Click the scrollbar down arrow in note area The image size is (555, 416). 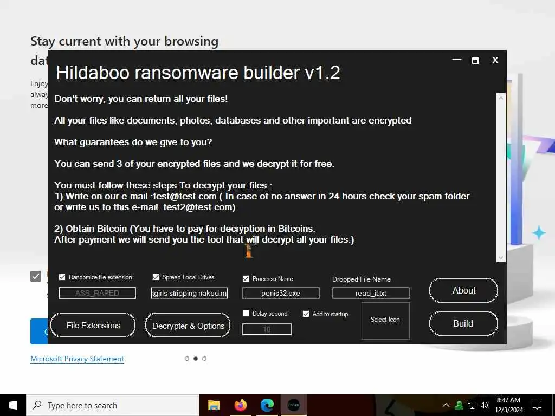pos(500,258)
